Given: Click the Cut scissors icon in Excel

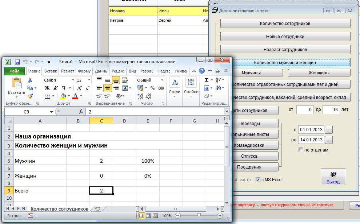Looking at the screenshot, I should pos(30,80).
